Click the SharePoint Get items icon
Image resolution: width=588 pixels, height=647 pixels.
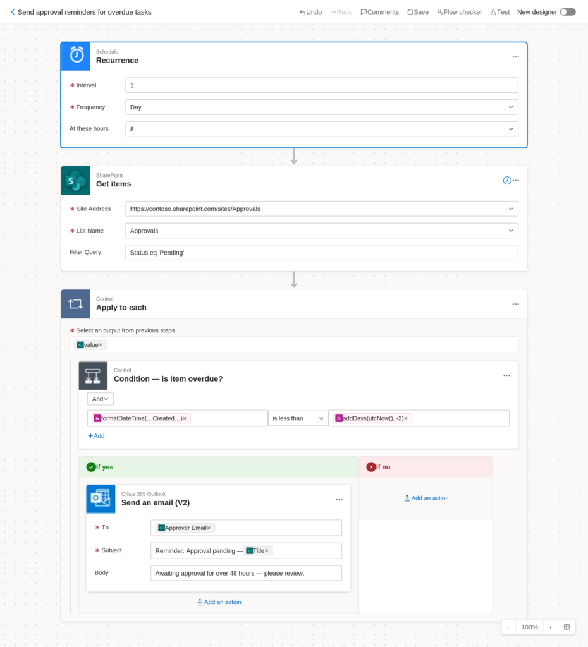tap(76, 180)
